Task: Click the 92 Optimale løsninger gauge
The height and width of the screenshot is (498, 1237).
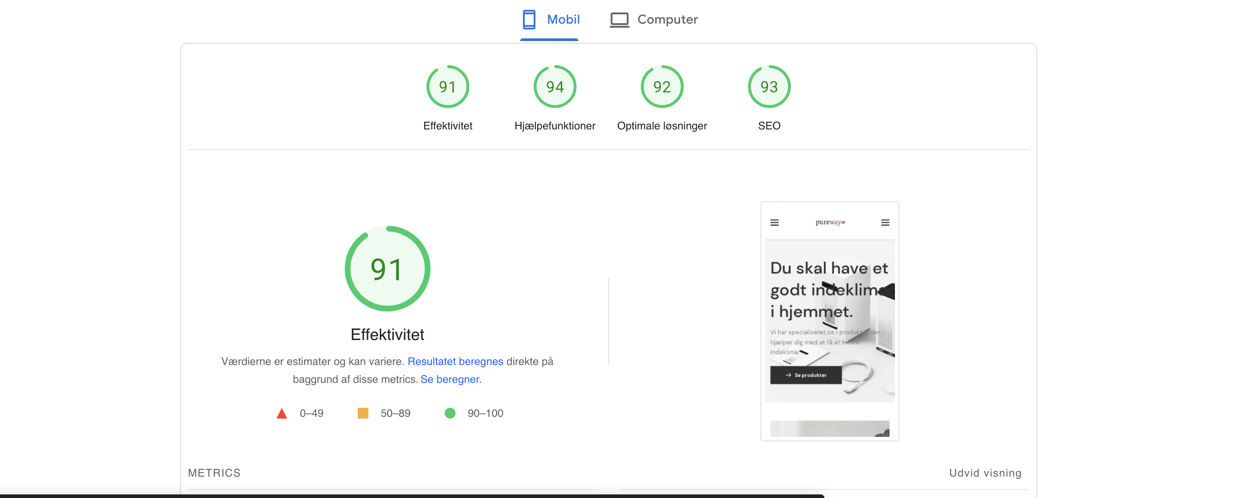Action: [661, 87]
